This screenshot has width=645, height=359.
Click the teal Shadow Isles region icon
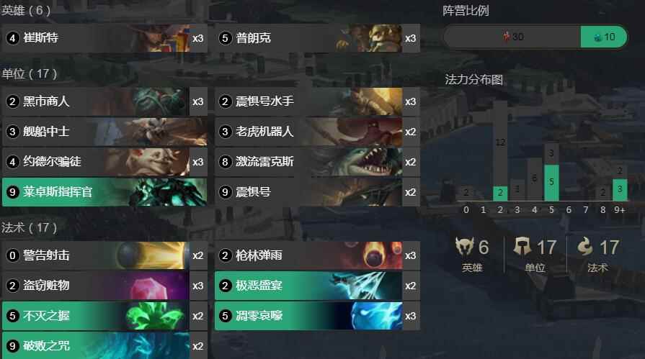[x=597, y=37]
